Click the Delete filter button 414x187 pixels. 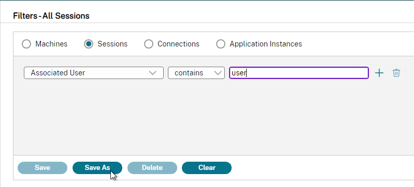[x=152, y=168]
